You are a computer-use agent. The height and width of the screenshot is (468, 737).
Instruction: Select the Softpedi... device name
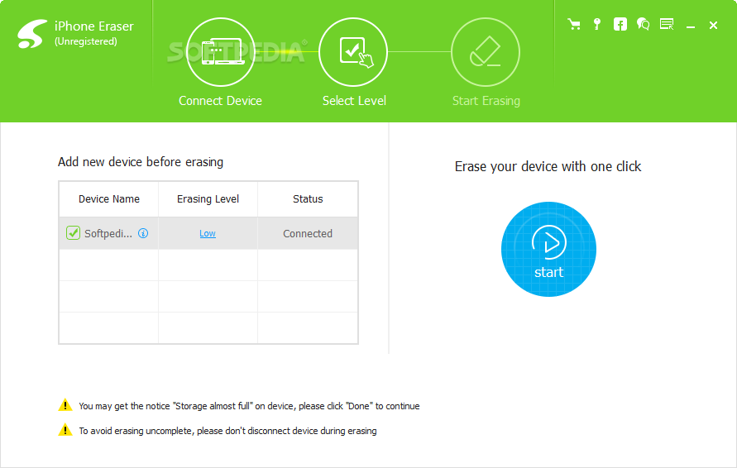[x=108, y=233]
